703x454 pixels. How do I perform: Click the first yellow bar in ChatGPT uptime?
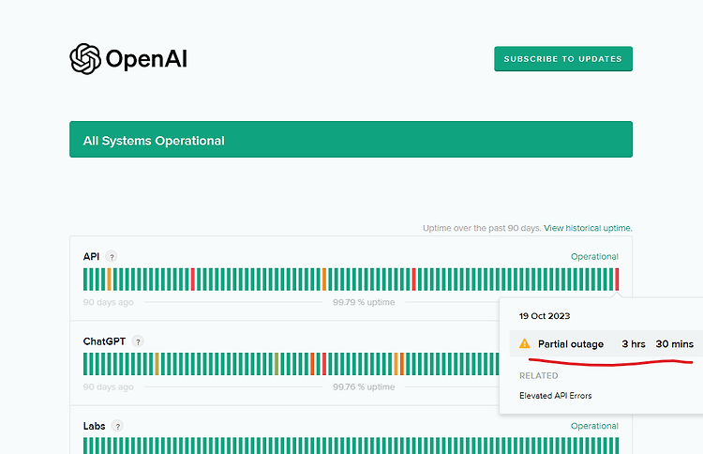tap(157, 364)
